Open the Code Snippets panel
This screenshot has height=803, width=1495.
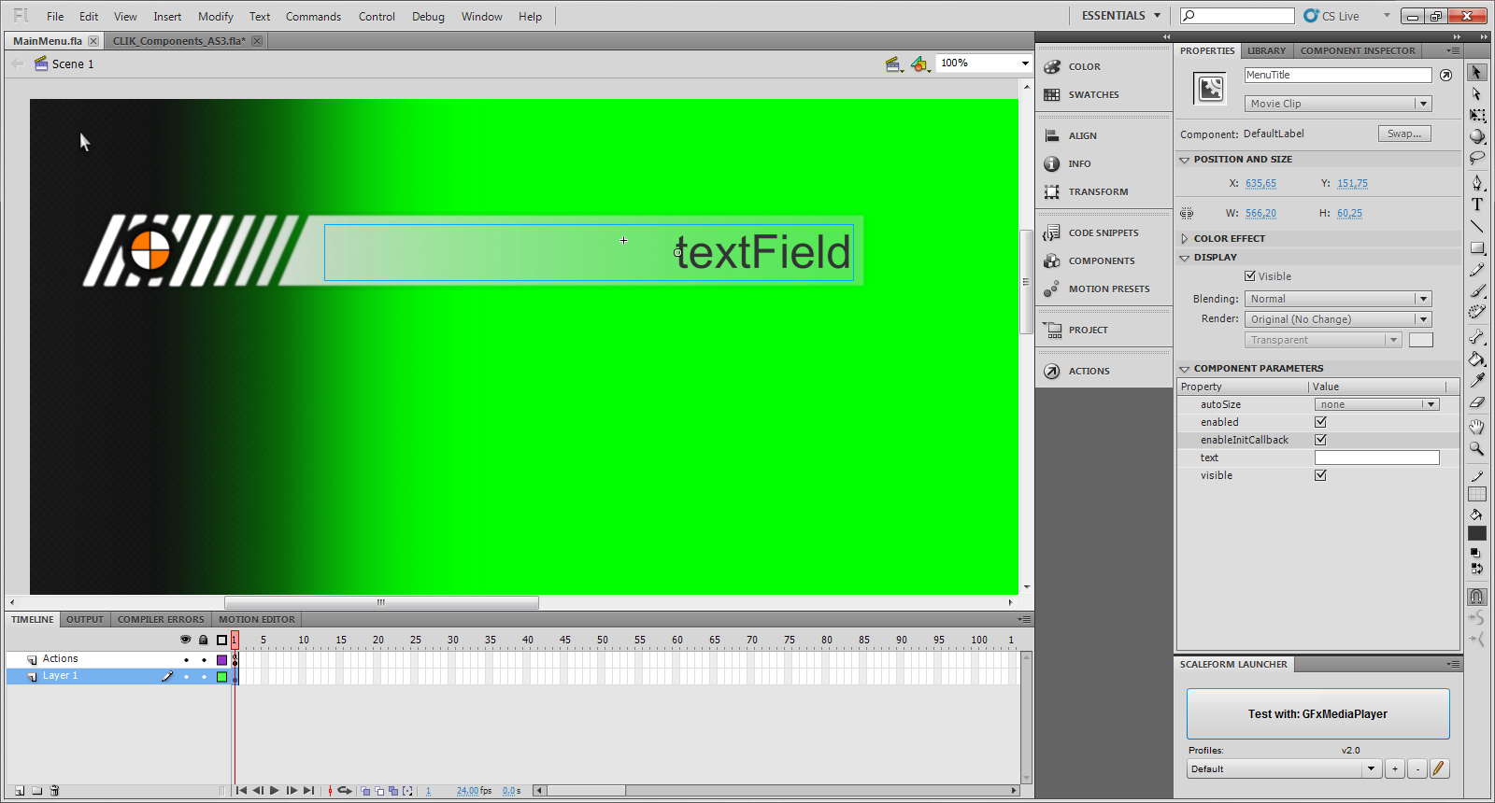[1103, 233]
